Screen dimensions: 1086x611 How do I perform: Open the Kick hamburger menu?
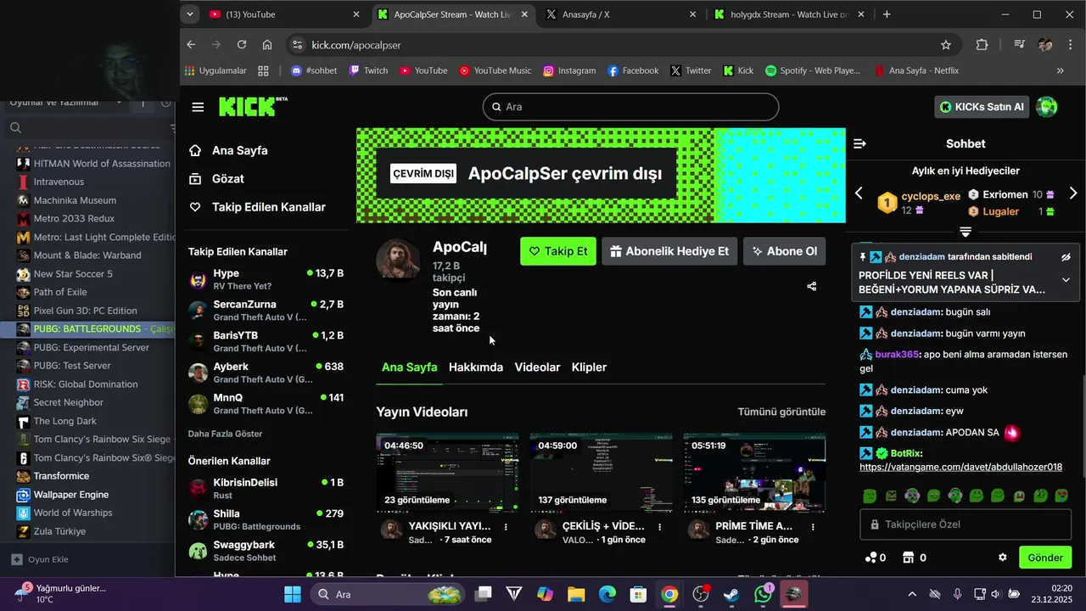(198, 107)
